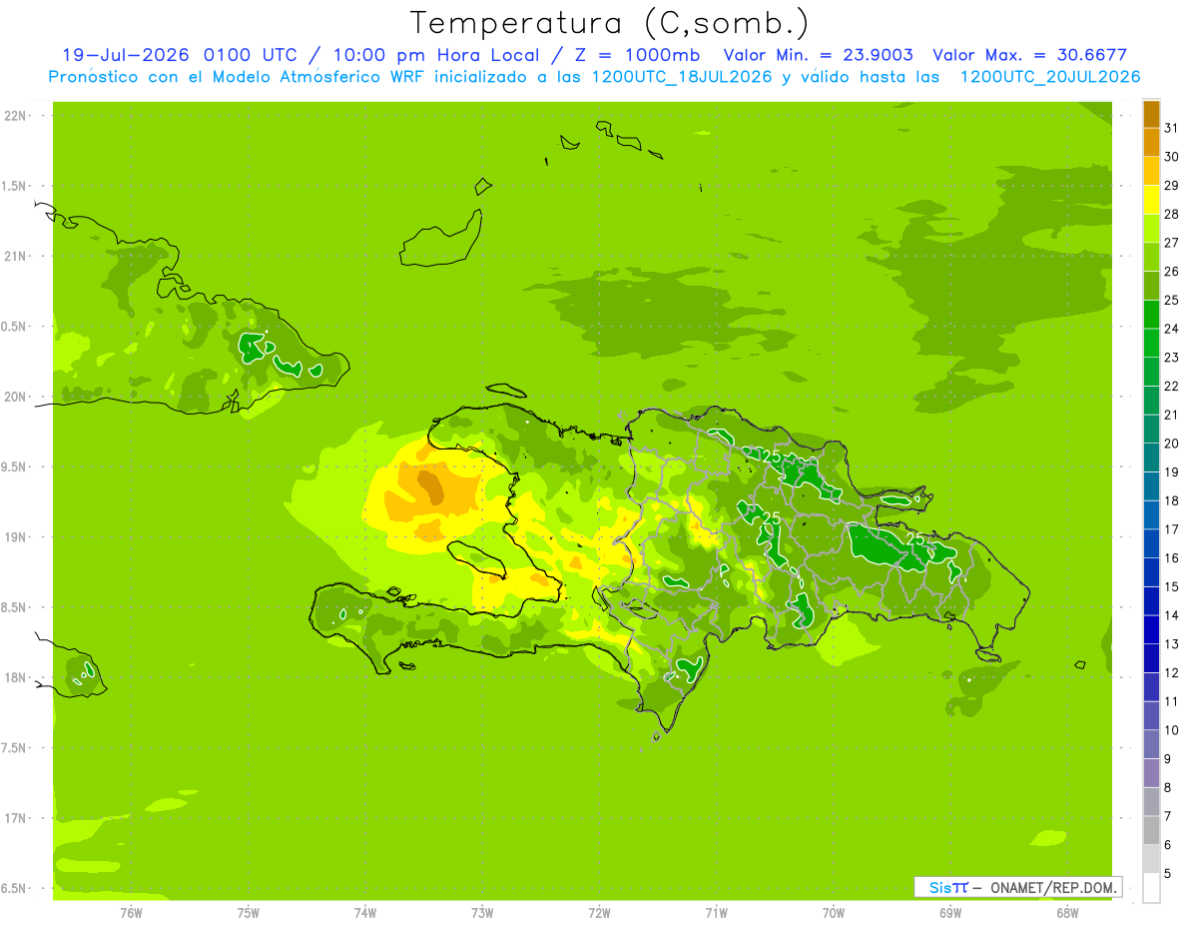This screenshot has height=926, width=1198.
Task: Click the "21N" latitude label
Action: 14,256
